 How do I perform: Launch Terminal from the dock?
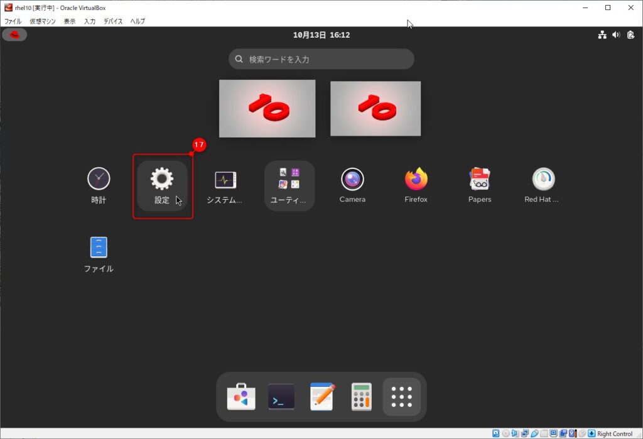[x=281, y=396]
